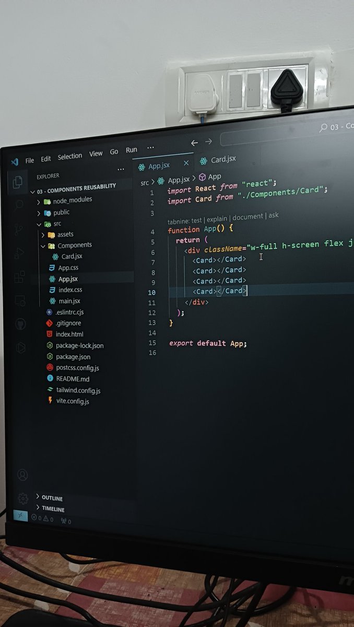Open the Manage gear settings menu

22,498
